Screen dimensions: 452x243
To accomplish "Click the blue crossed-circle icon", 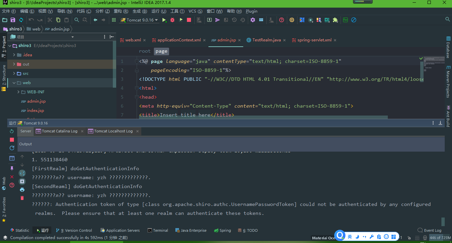I will [x=354, y=20].
